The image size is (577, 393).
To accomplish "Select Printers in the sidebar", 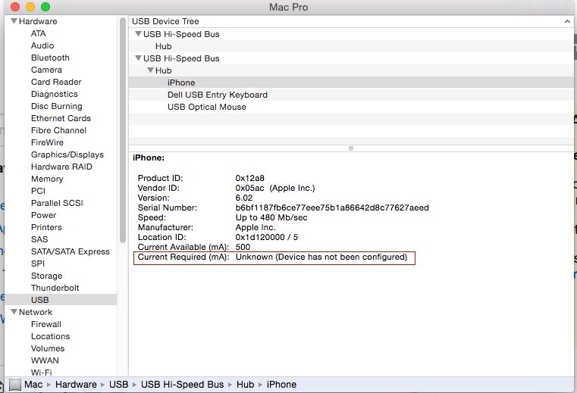I will coord(46,228).
